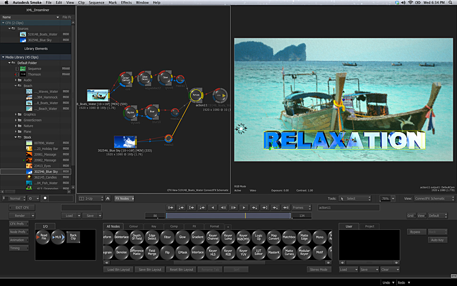
Task: Pick the Difference Matte node in bin
Action: pos(137,252)
